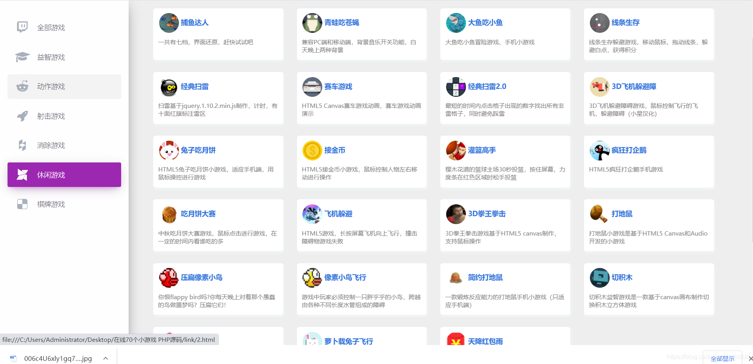
Task: Click the 全部游戏 sidebar icon
Action: (22, 27)
